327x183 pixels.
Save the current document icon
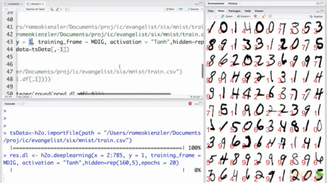point(18,9)
